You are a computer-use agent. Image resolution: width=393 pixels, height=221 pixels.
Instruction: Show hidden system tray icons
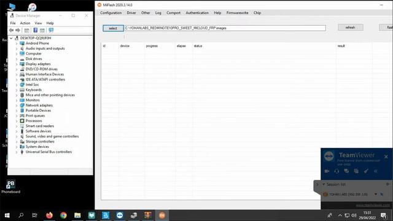click(340, 215)
